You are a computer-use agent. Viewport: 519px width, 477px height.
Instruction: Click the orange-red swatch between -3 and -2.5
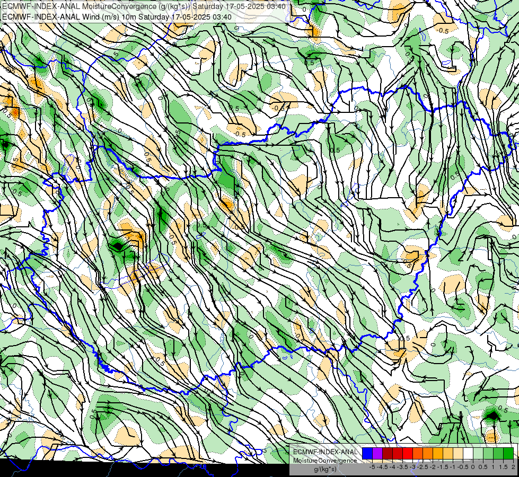pos(418,454)
